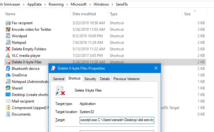The height and width of the screenshot is (132, 214).
Task: Switch to the General tab
Action: coord(59,79)
